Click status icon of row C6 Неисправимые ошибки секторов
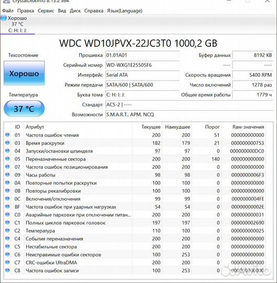Image resolution: width=277 pixels, height=283 pixels. (x=7, y=254)
